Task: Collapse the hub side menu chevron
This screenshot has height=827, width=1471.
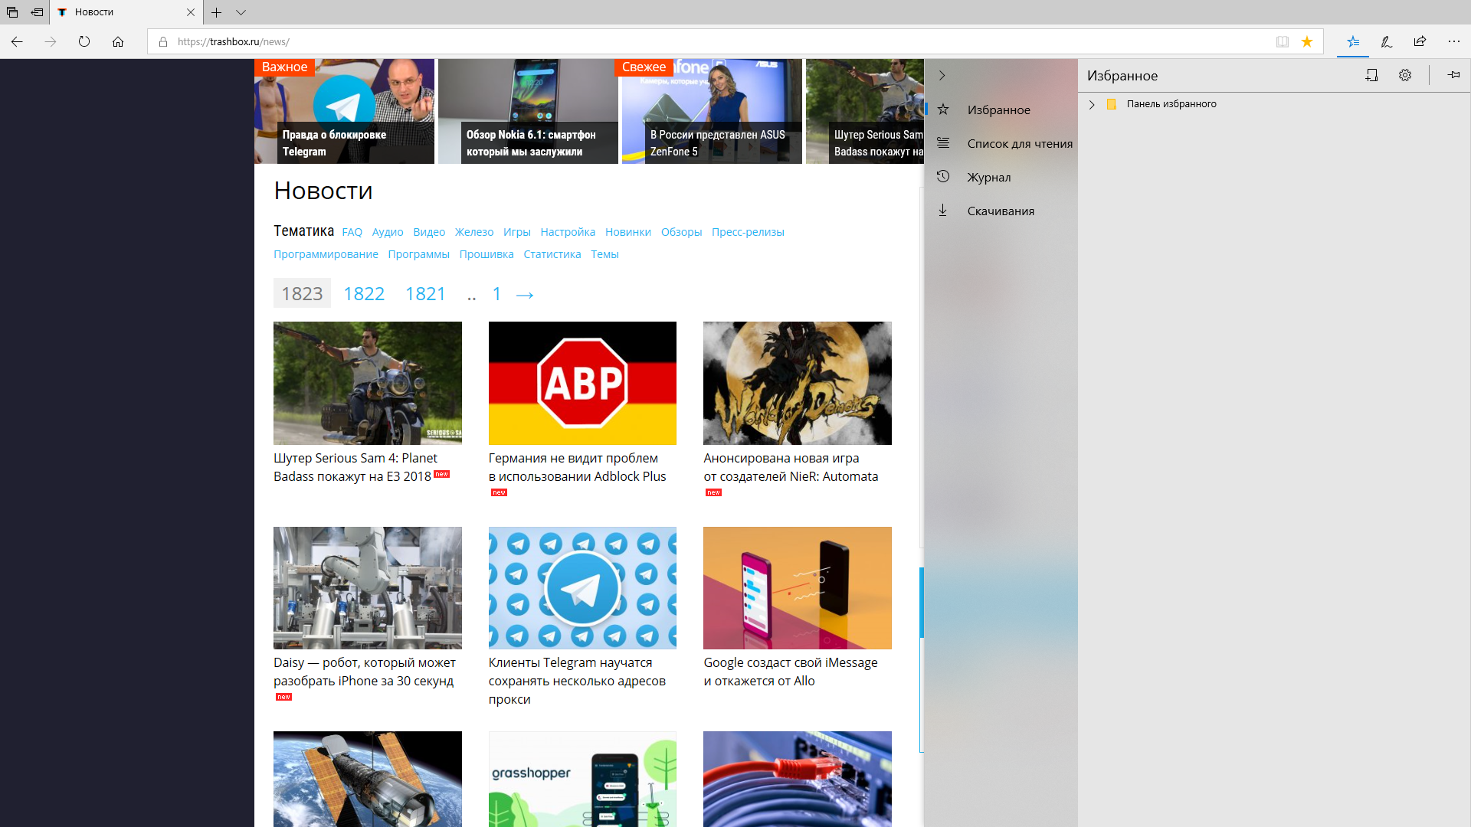Action: 942,75
